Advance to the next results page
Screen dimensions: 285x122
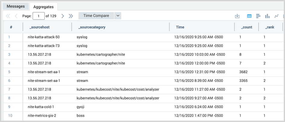pos(63,16)
